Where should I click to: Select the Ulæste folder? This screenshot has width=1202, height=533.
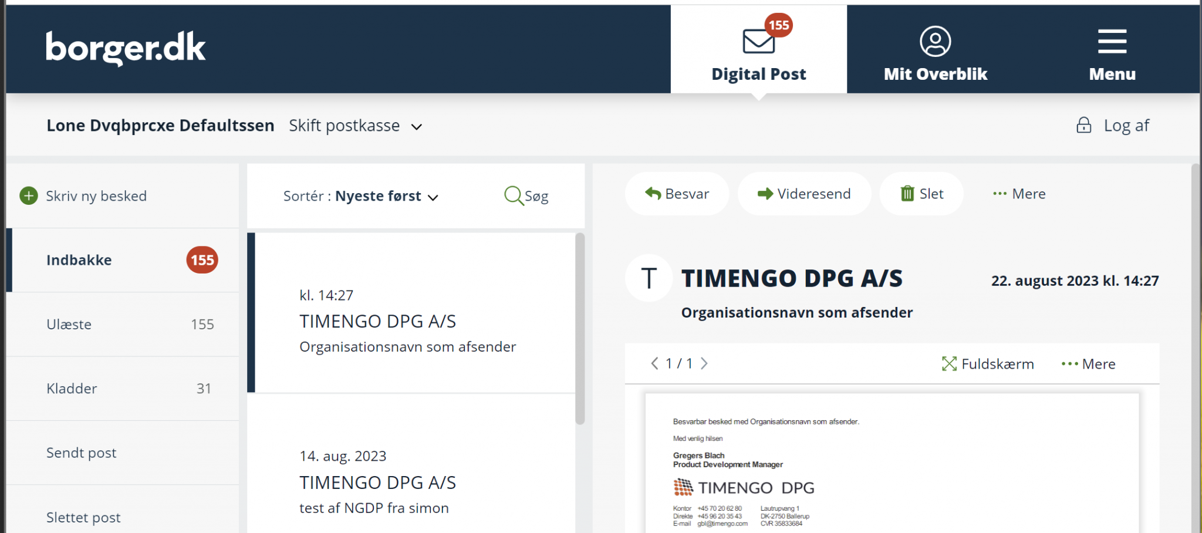[x=69, y=325]
